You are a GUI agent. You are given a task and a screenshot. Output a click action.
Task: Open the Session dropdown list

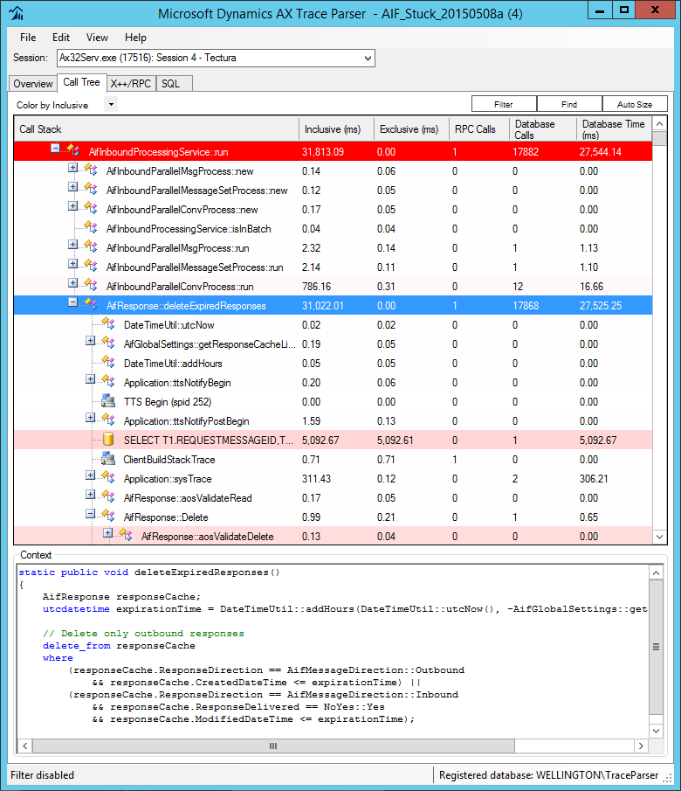click(368, 58)
